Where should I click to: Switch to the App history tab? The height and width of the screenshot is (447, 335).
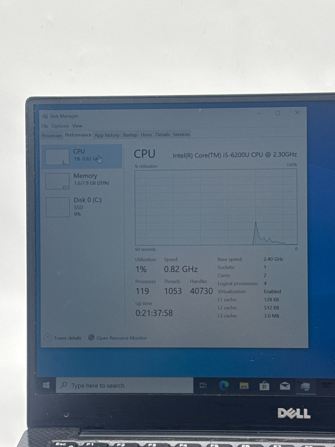point(107,135)
